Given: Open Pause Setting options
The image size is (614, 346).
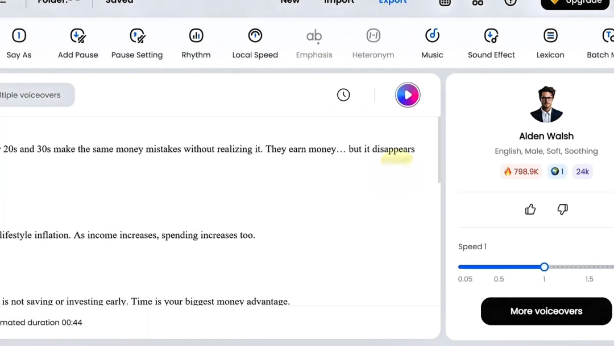Looking at the screenshot, I should (x=137, y=43).
